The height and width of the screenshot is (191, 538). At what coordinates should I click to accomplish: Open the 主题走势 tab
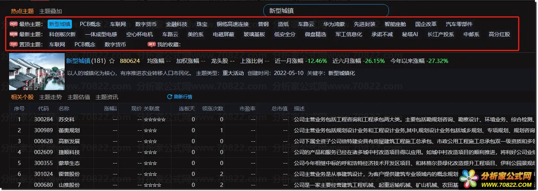pos(51,97)
